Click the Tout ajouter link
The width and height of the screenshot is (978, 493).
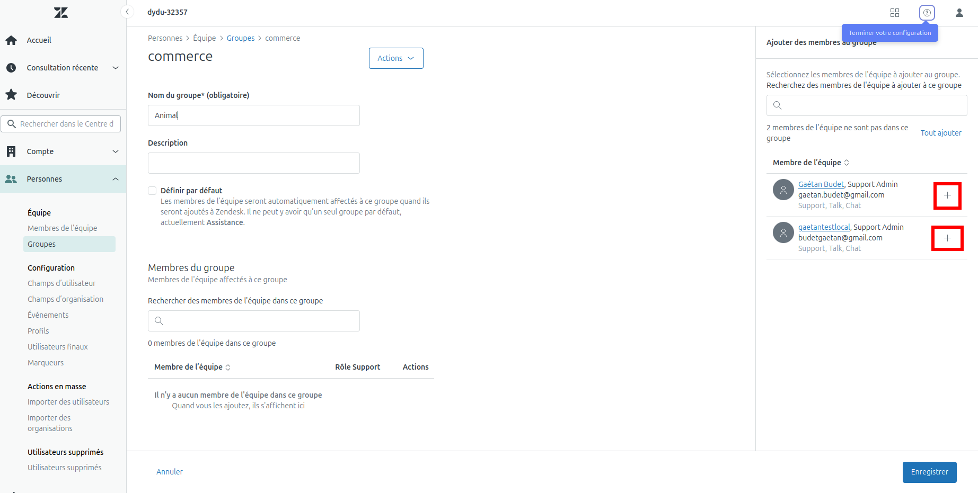coord(941,133)
